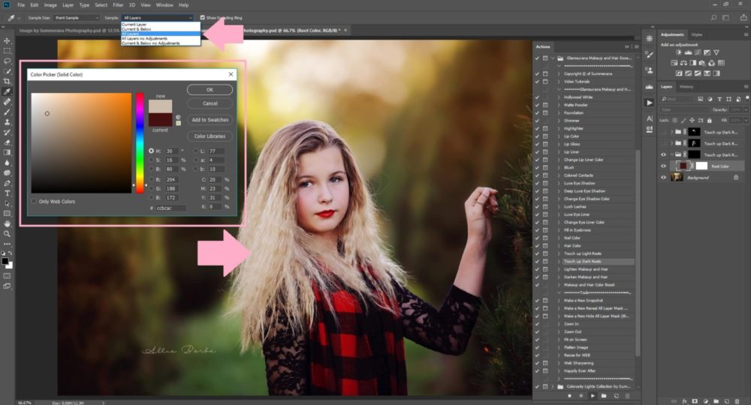Select the Move tool in toolbar
Image resolution: width=751 pixels, height=405 pixels.
[x=8, y=40]
